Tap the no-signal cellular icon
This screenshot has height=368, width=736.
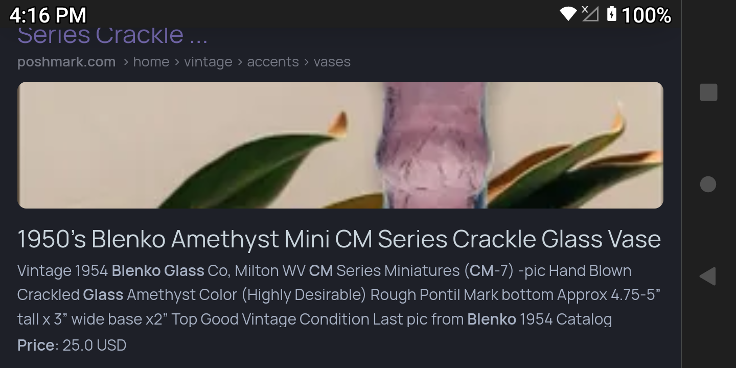(x=590, y=14)
